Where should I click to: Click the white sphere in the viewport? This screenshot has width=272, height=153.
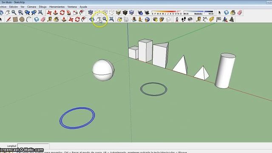(103, 70)
